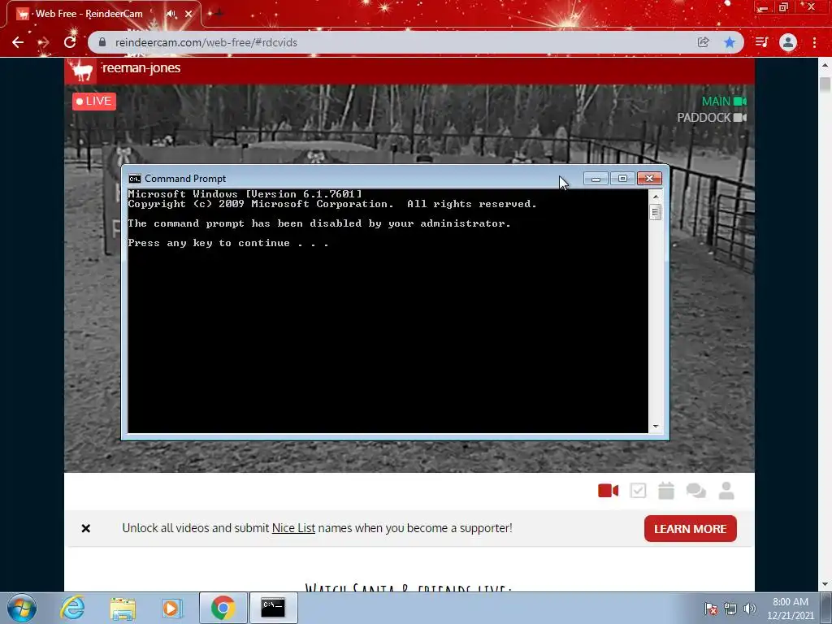The image size is (832, 624).
Task: Open the person profile icon below the video
Action: tap(726, 490)
